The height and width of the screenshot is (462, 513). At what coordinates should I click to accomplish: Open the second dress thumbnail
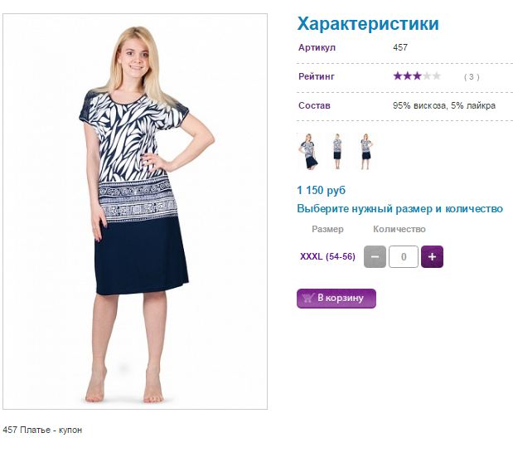(x=337, y=151)
